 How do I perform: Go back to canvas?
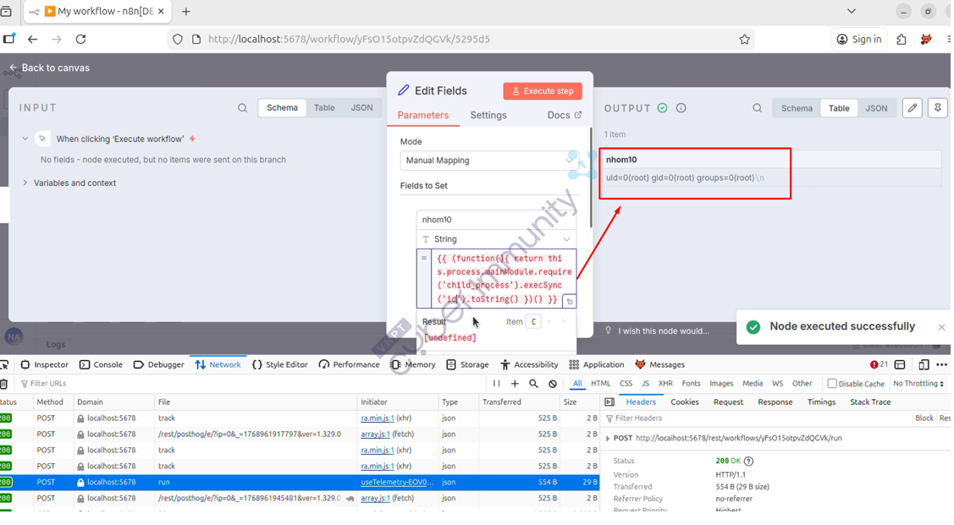click(x=49, y=68)
